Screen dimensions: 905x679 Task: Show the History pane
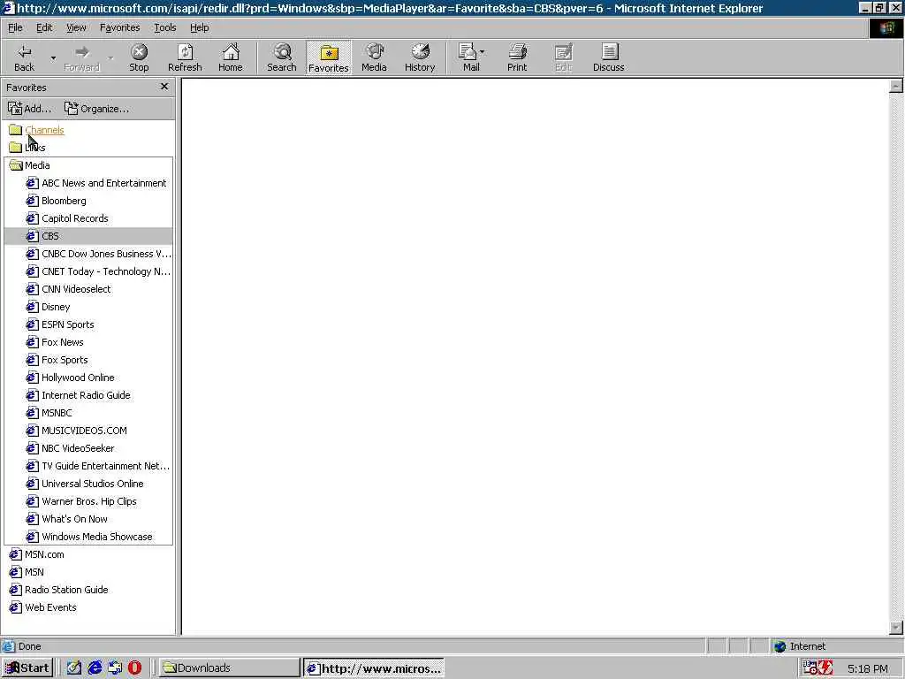(420, 57)
